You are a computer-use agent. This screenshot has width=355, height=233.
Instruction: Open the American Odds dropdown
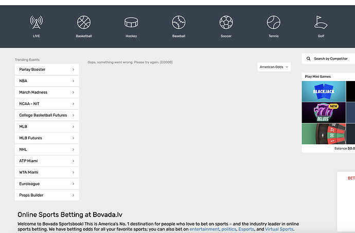coord(274,67)
